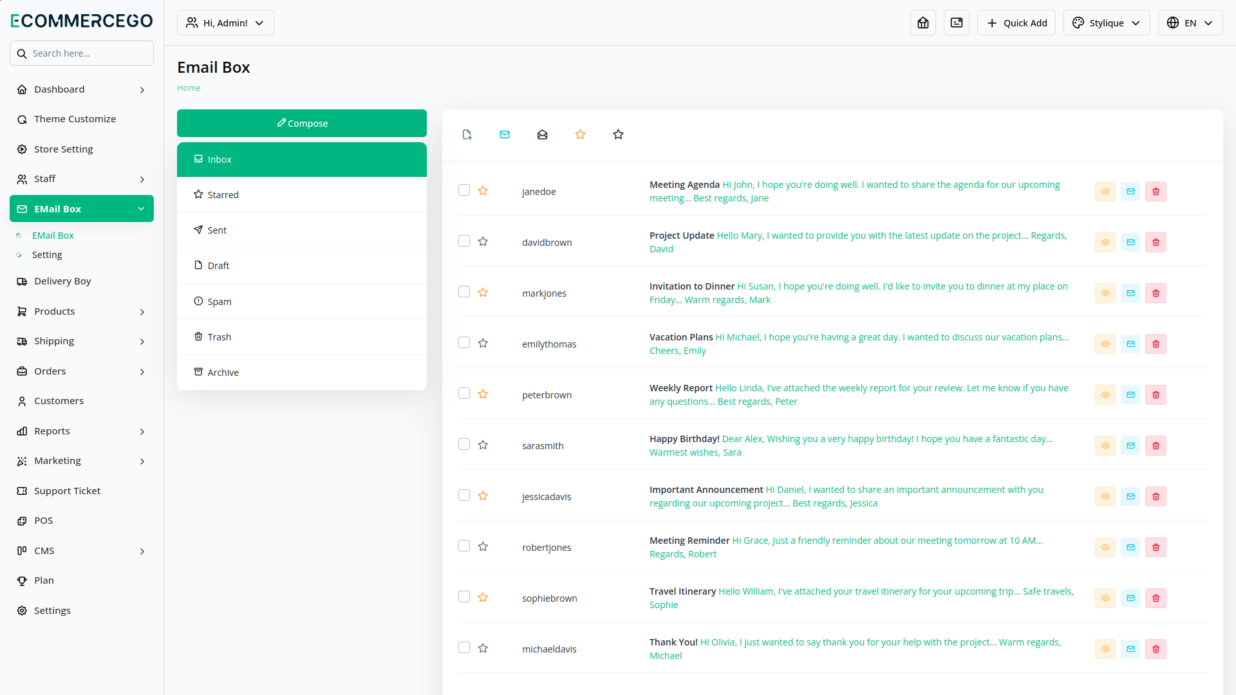
Task: Click the open envelope toolbar icon
Action: point(542,134)
